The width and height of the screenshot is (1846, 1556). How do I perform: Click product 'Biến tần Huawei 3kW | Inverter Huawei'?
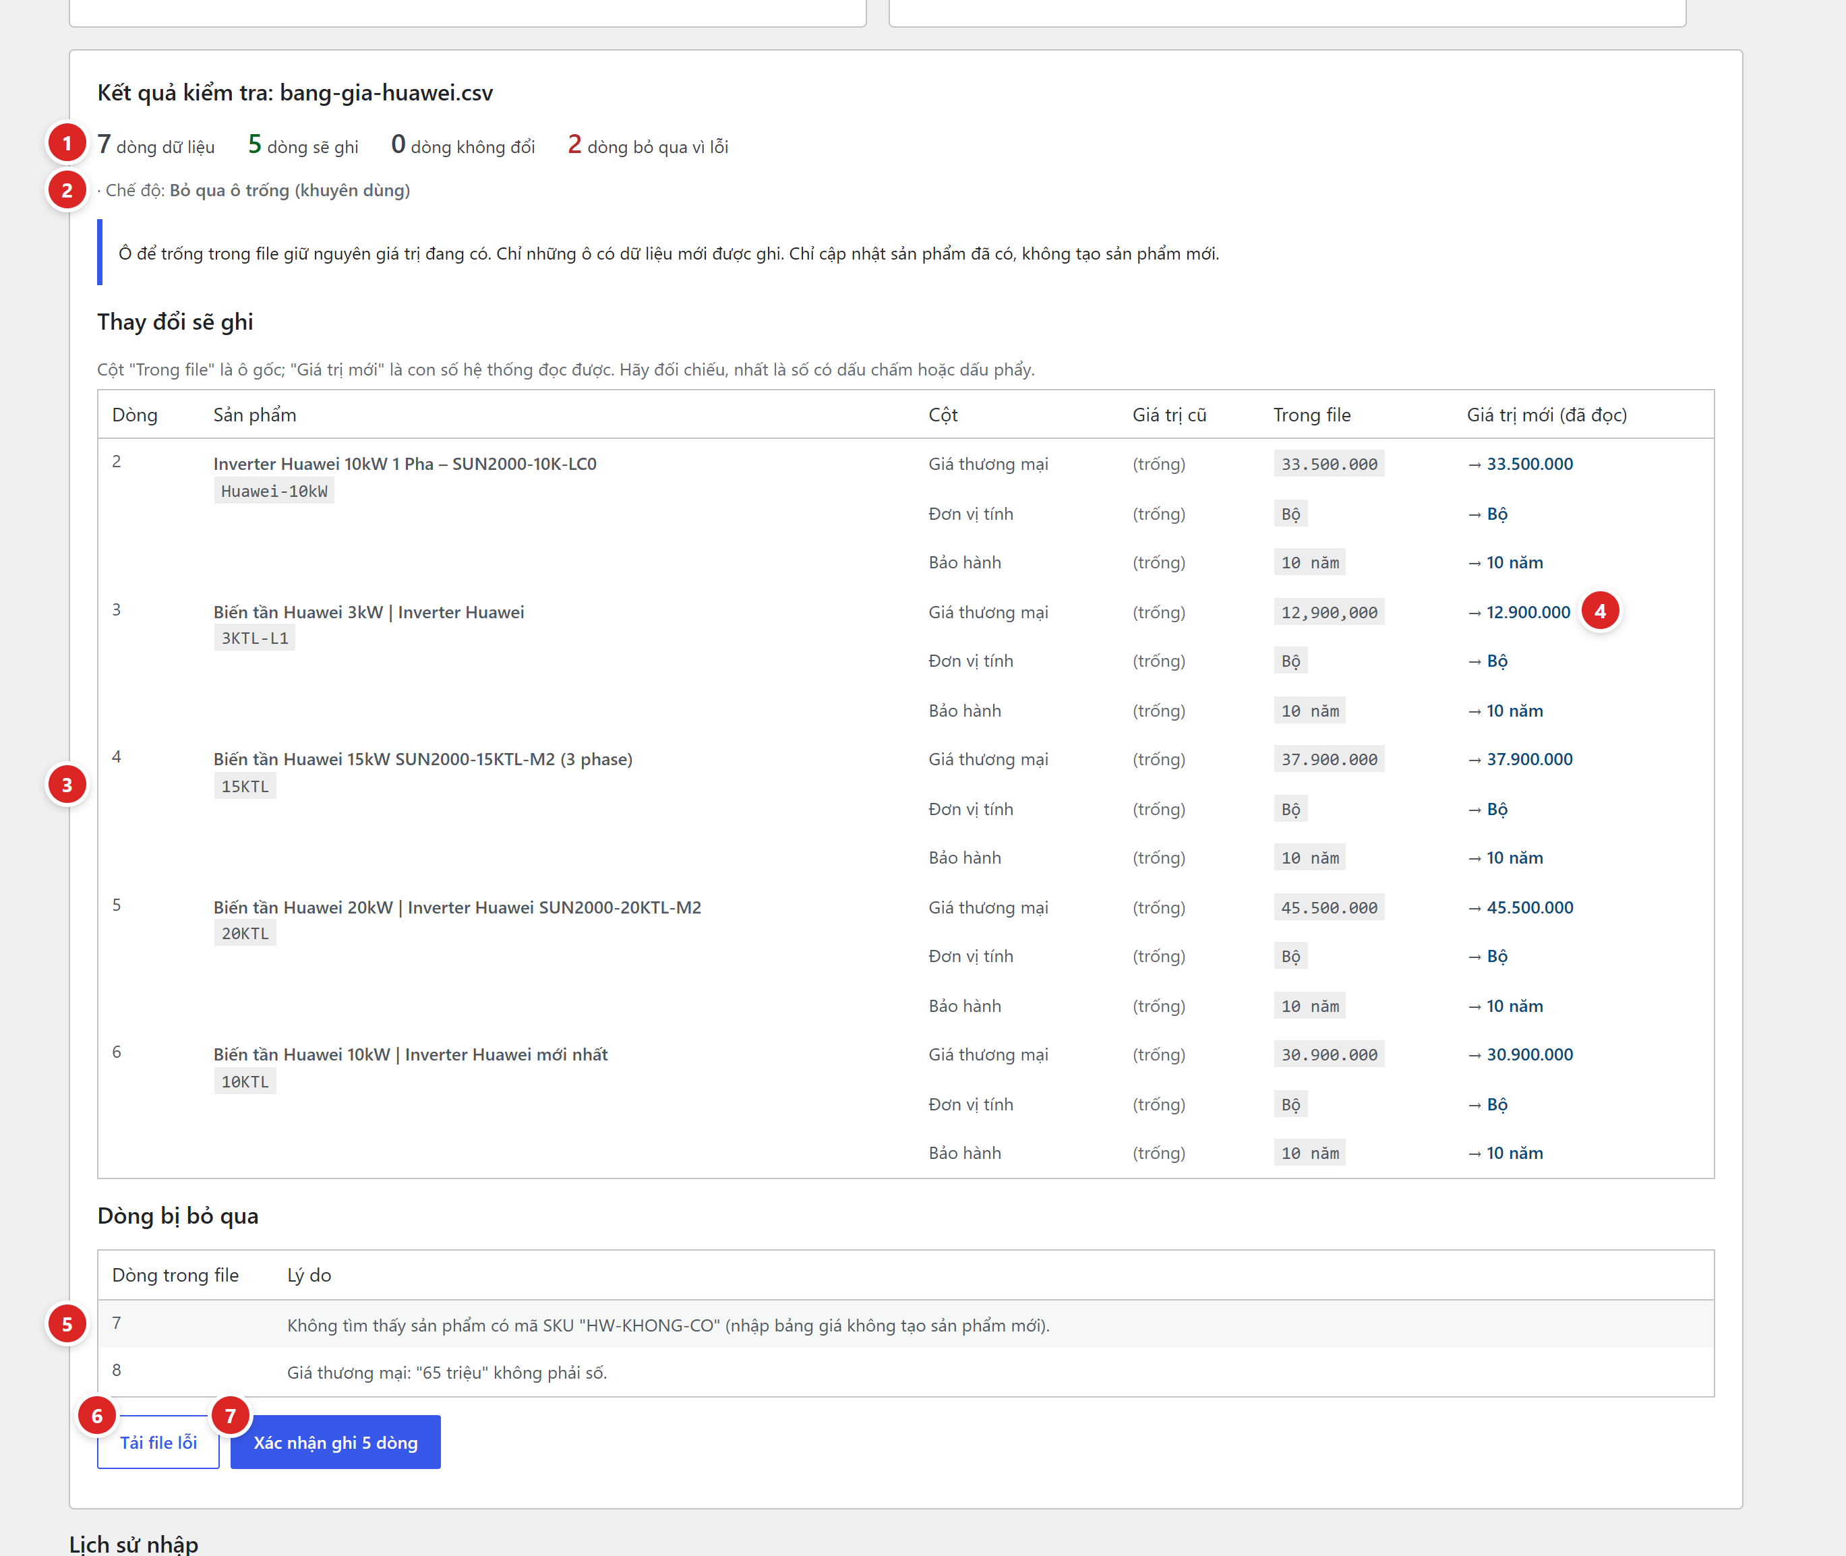369,612
